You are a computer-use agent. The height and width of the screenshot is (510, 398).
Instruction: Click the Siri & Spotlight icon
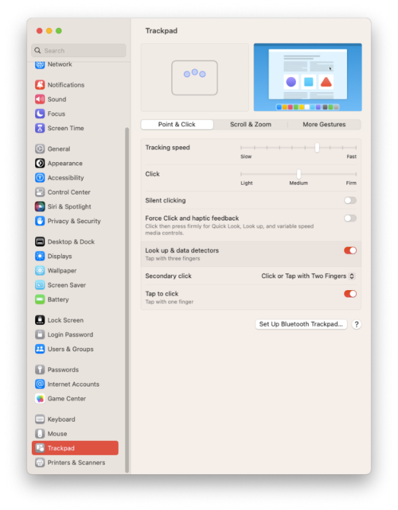click(x=40, y=207)
